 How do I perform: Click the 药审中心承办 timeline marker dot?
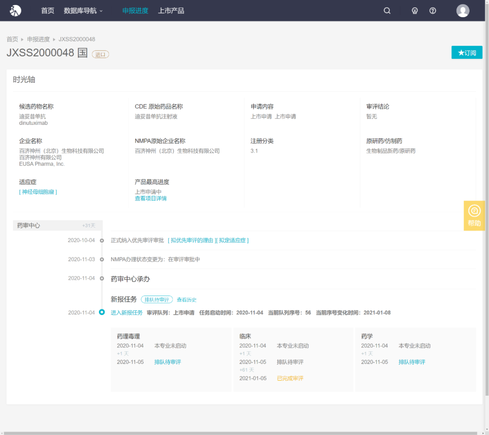102,278
